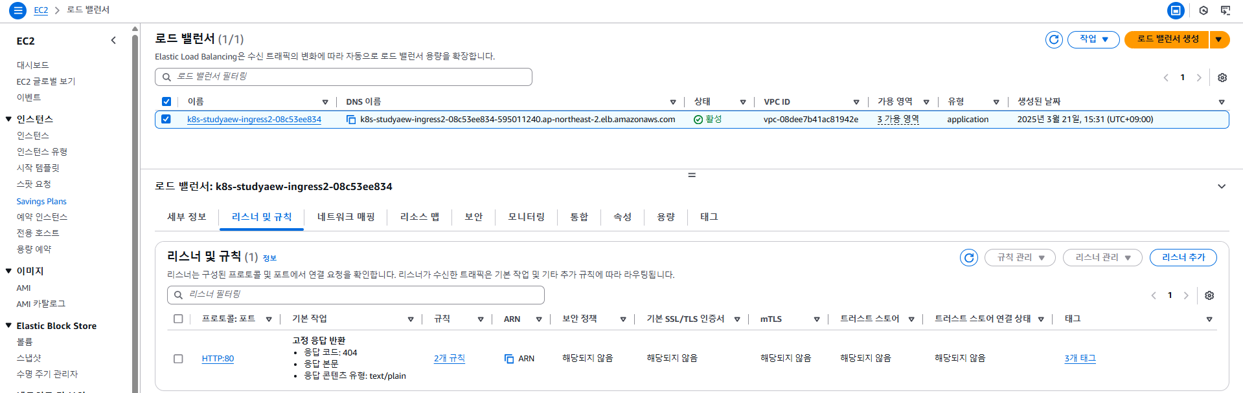The width and height of the screenshot is (1243, 393).
Task: Sort by 상태 column arrow
Action: coord(743,102)
